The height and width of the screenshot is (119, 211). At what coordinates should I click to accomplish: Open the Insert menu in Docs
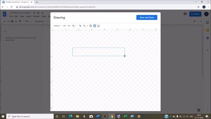click(29, 16)
